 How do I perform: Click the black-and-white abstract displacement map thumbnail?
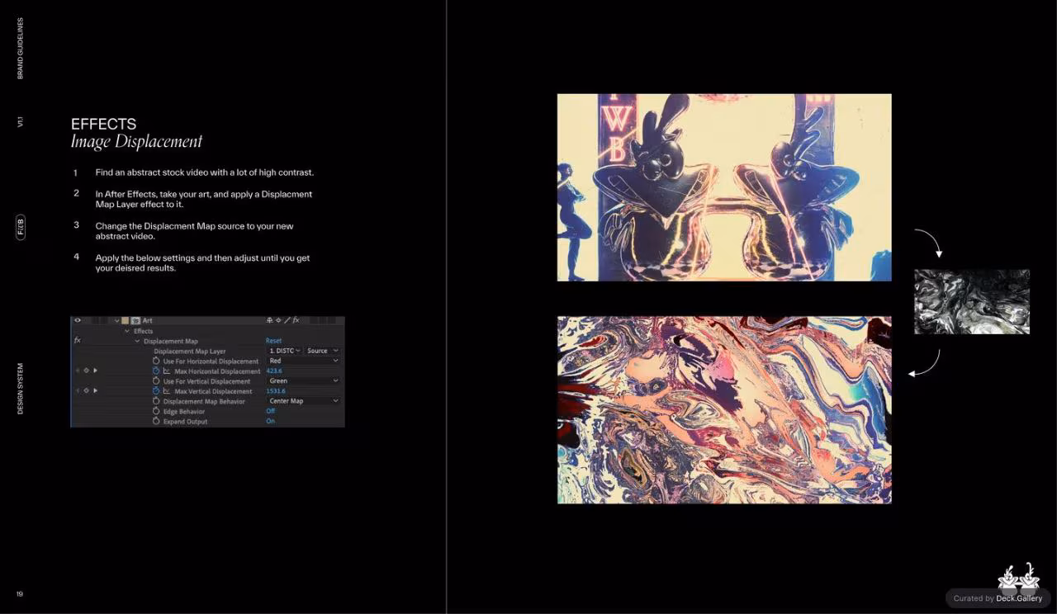(x=972, y=302)
